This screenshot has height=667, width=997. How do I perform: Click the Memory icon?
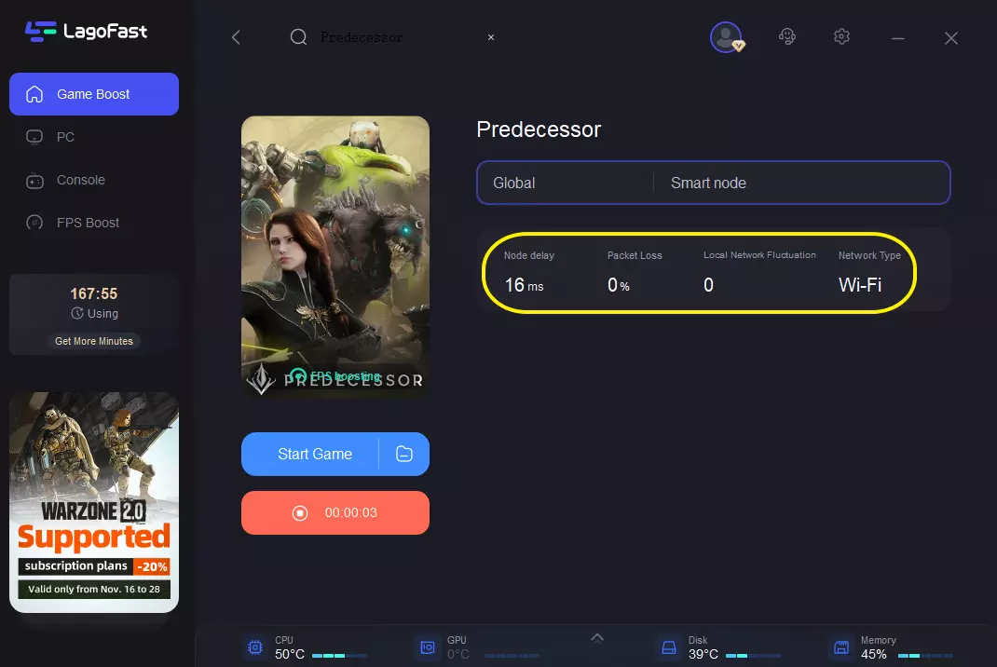pyautogui.click(x=841, y=647)
